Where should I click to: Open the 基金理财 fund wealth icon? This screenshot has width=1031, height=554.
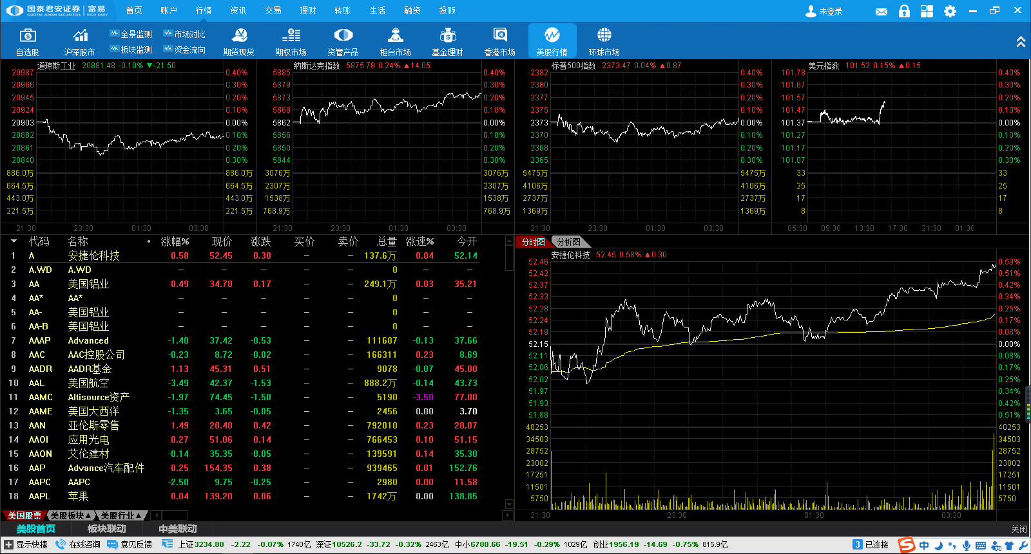tap(448, 42)
